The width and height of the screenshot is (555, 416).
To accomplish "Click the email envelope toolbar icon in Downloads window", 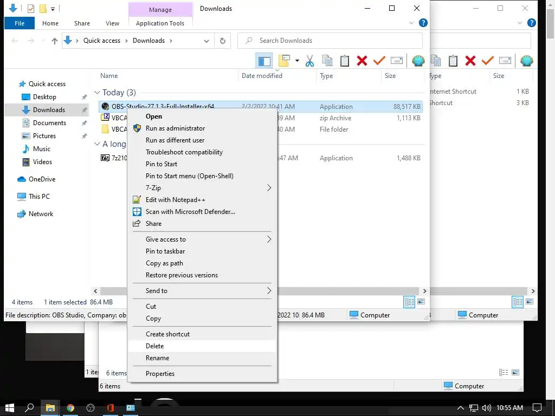I will pyautogui.click(x=396, y=61).
